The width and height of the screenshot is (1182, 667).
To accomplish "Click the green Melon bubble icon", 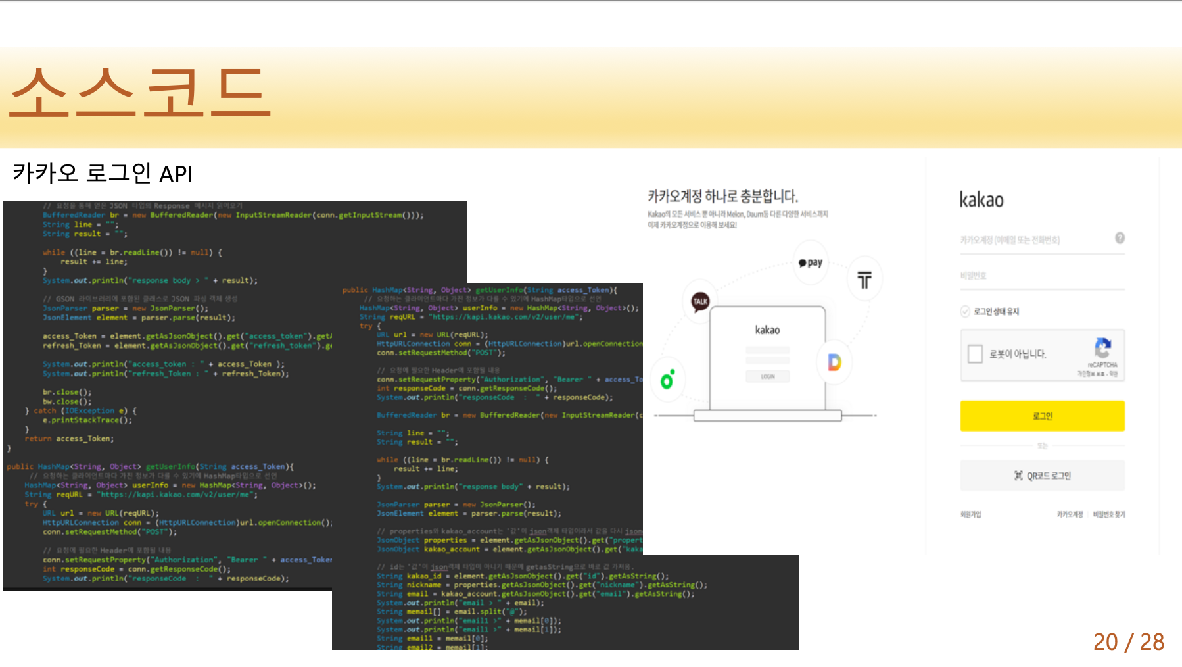I will coord(667,380).
